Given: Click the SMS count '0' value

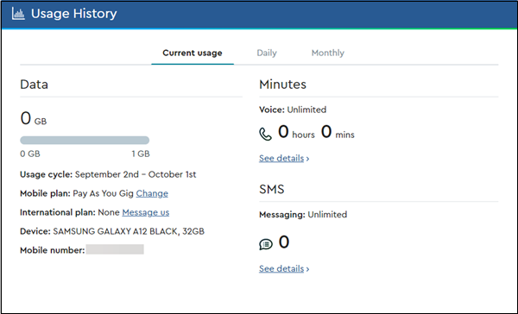Looking at the screenshot, I should [x=284, y=242].
